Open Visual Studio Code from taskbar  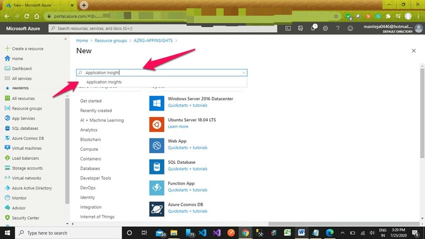click(202, 233)
